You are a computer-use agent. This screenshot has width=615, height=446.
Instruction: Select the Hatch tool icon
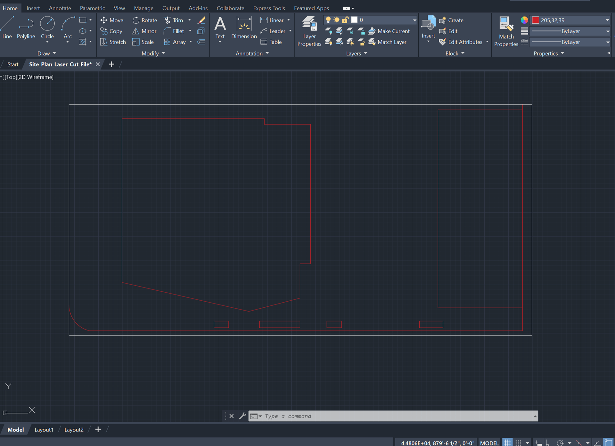point(83,42)
